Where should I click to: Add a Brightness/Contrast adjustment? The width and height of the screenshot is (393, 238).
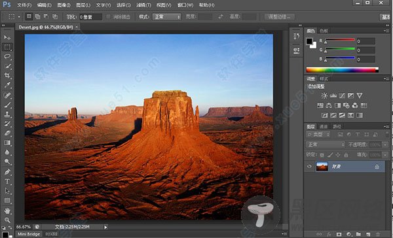coord(324,95)
